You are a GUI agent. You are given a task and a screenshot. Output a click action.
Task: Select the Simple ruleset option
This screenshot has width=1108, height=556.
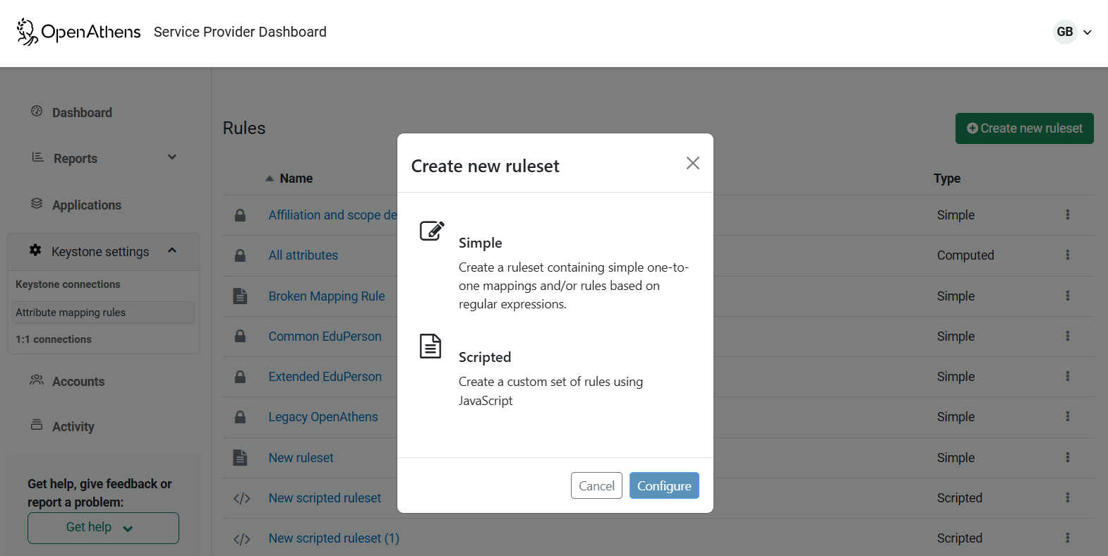480,242
